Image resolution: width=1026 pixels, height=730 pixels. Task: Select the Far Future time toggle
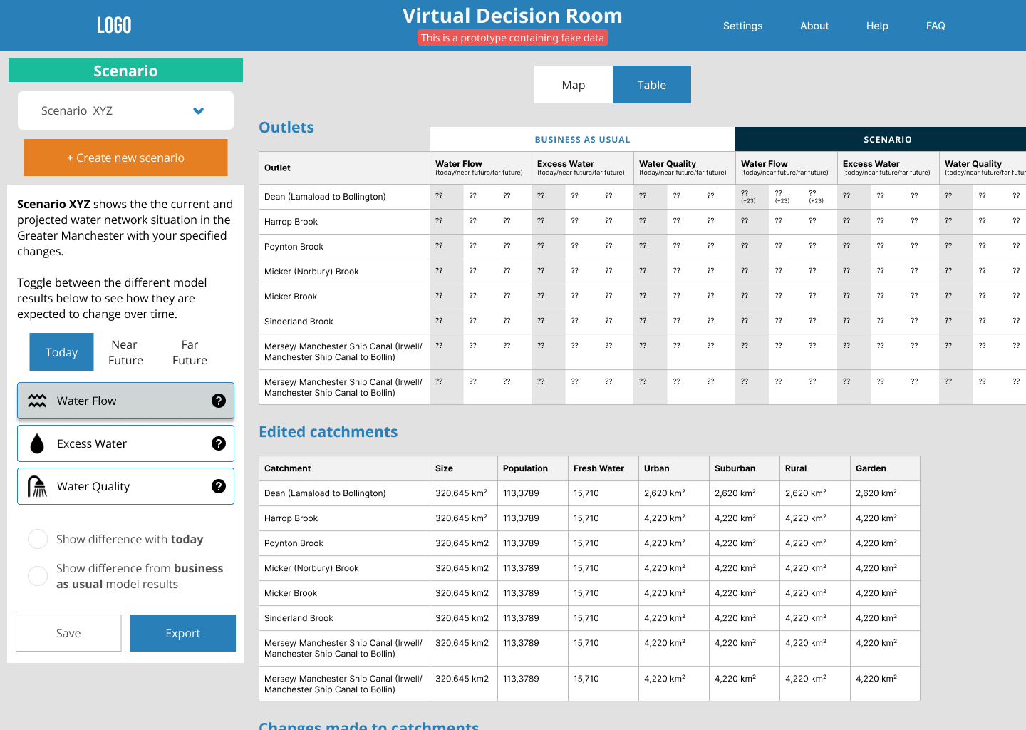(190, 352)
